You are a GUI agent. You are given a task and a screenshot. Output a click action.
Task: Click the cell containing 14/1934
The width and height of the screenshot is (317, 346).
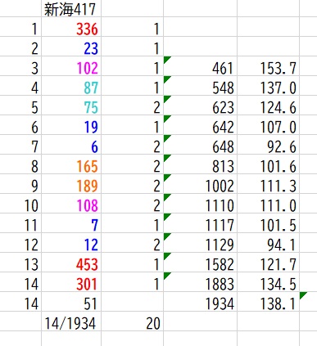click(71, 323)
